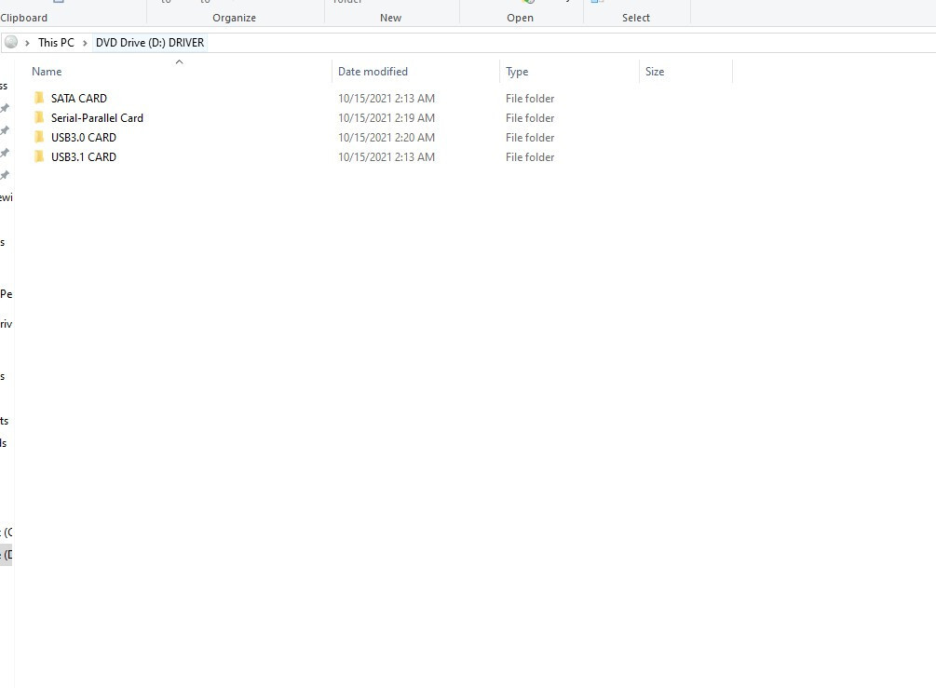Click the DVD disc icon in address bar

point(11,43)
